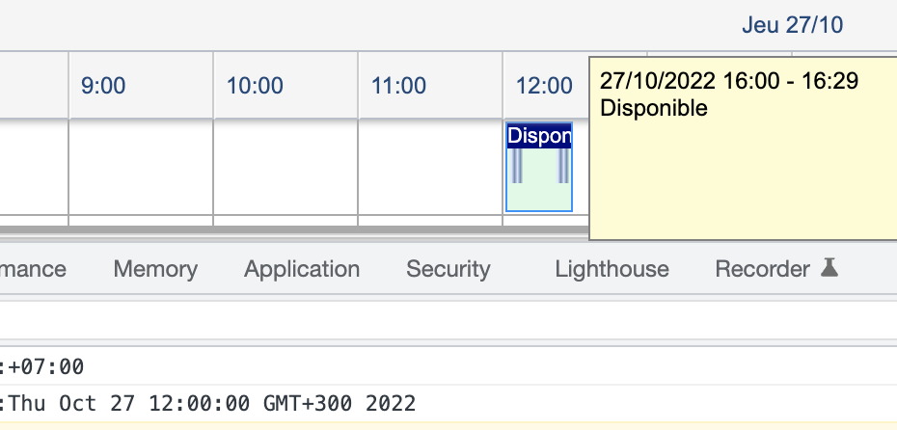
Task: Click the flask icon next to Recorder
Action: click(x=829, y=268)
